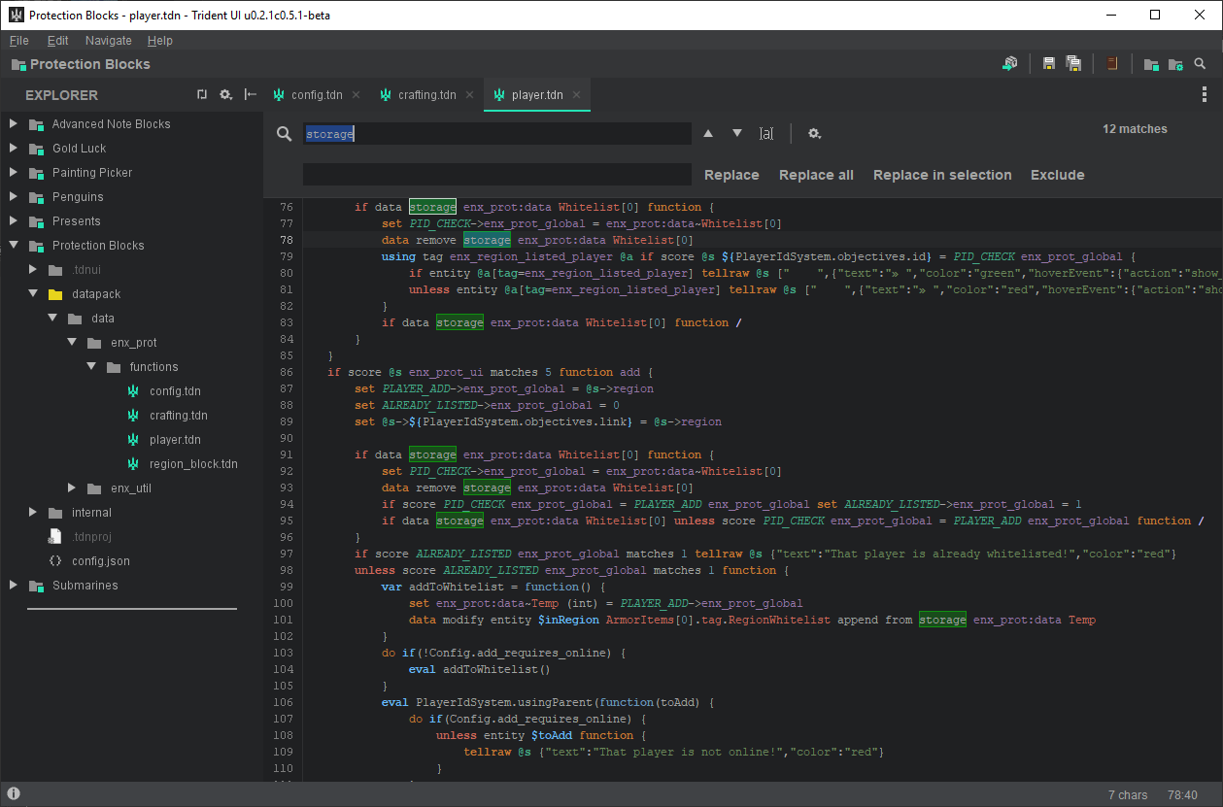Click into the empty replace text field
1223x807 pixels.
point(496,175)
